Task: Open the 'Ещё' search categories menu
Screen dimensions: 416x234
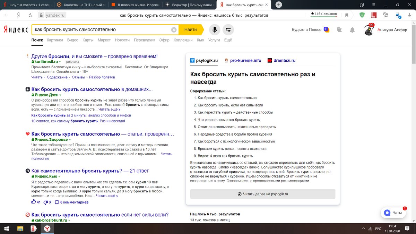Action: [228, 40]
